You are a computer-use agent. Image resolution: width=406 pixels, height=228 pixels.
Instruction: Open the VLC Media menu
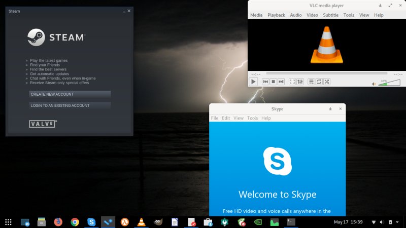coord(256,15)
